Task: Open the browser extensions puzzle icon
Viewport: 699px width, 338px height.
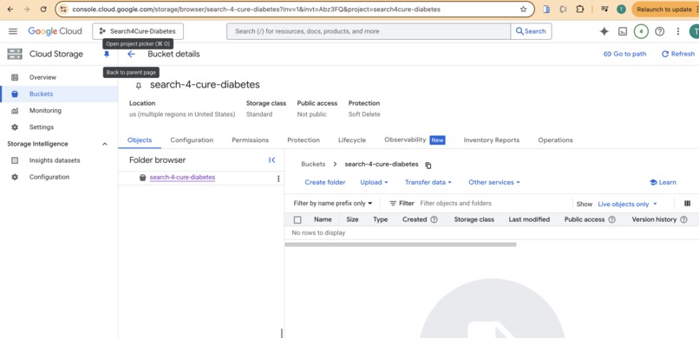Action: pos(580,9)
